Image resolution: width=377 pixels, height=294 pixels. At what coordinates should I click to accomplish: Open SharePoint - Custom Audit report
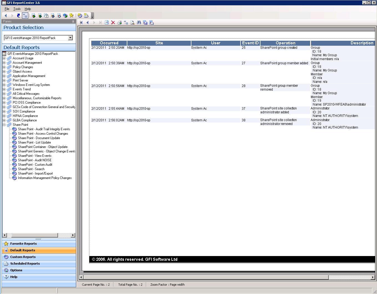click(35, 165)
